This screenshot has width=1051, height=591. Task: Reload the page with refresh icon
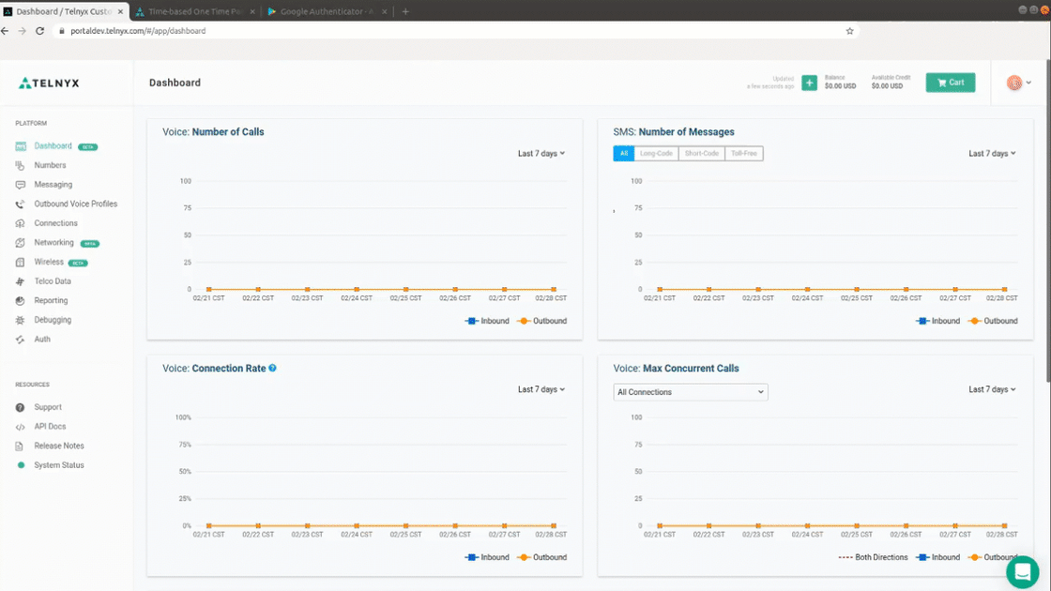click(x=40, y=31)
